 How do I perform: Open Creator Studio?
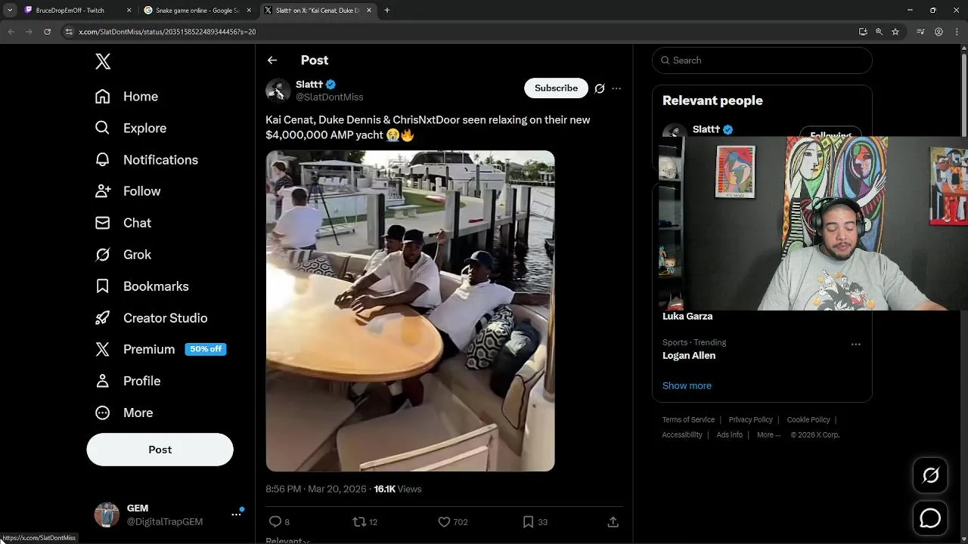(150, 318)
